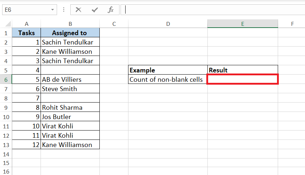Screen dimensions: 305x175
Task: Select blank Assigned to cell in row 8
Action: tap(70, 98)
